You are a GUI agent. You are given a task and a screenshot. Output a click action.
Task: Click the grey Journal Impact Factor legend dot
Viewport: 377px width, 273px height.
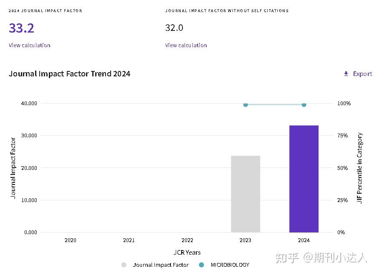pos(124,265)
